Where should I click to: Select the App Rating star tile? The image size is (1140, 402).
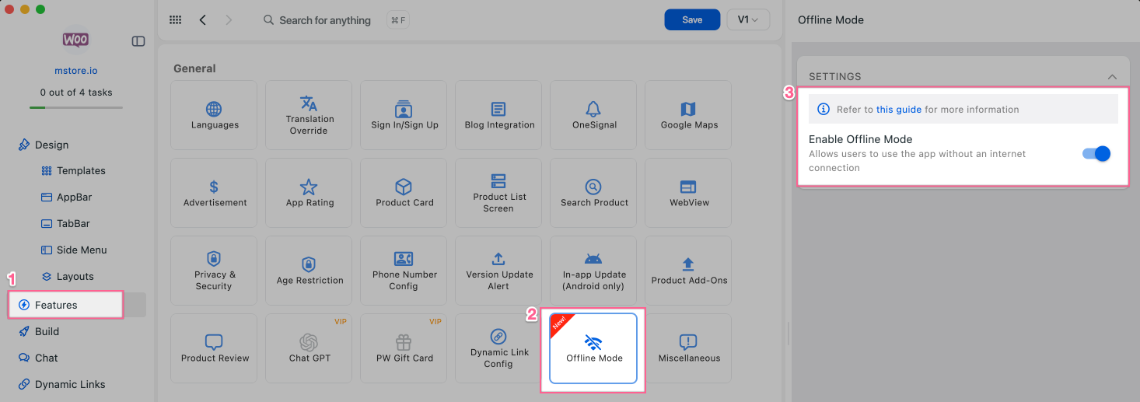[309, 193]
